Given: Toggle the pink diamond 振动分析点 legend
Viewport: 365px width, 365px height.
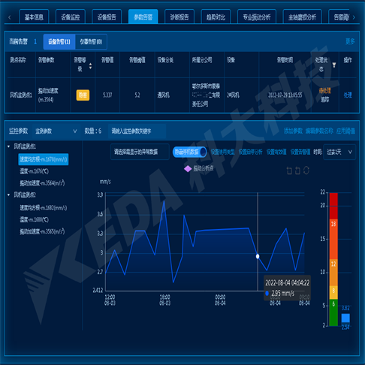Looking at the screenshot, I should tap(199, 169).
